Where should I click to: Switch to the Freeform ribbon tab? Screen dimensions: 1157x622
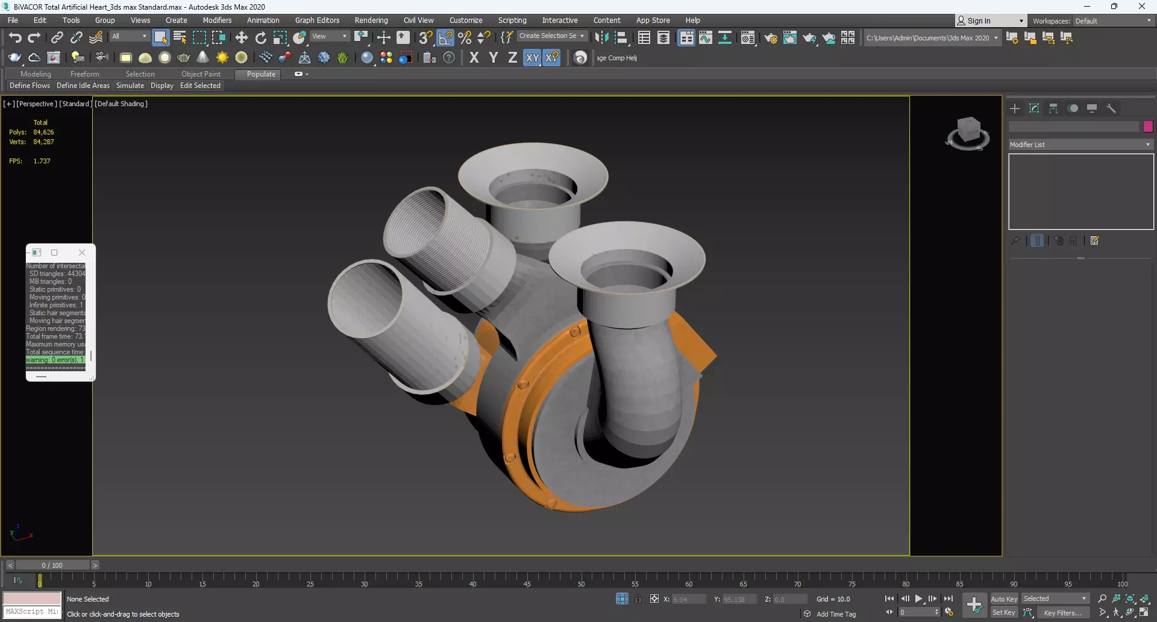[x=84, y=74]
